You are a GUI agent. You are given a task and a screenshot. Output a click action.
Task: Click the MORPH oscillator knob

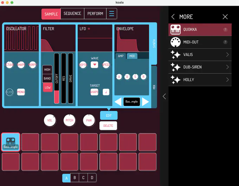coord(33,65)
